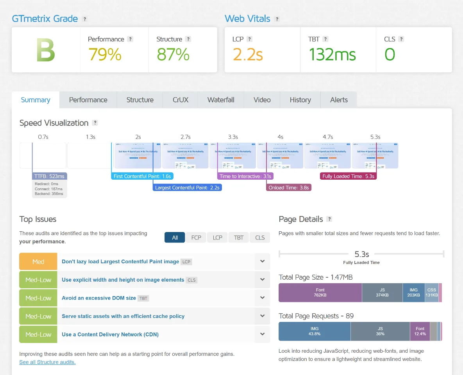
Task: Open the Structure score help icon
Action: (x=188, y=39)
